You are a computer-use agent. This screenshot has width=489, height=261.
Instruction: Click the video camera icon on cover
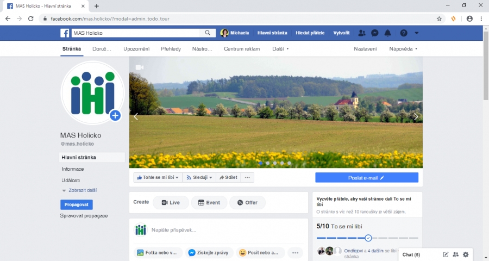(x=140, y=67)
